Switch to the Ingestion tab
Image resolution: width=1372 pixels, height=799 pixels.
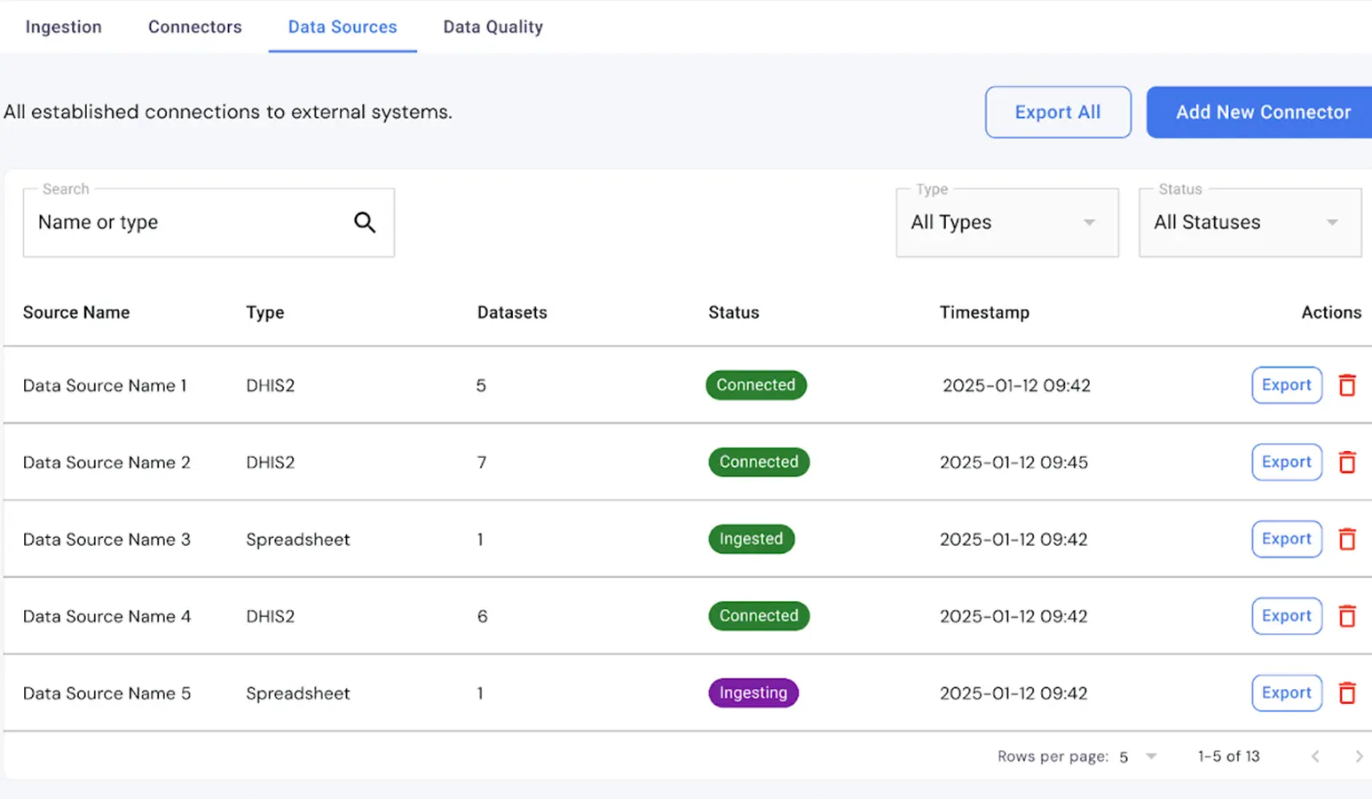point(64,27)
